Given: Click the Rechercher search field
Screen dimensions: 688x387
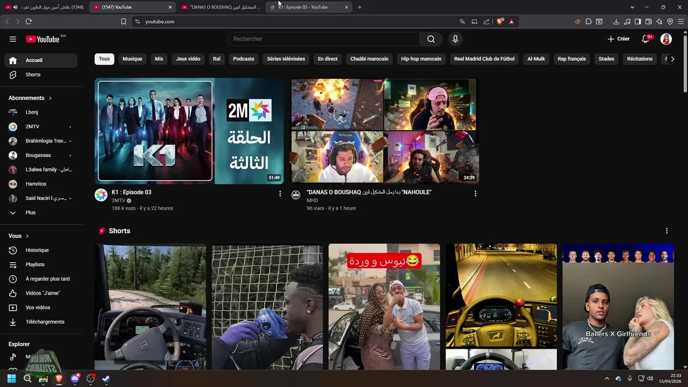Looking at the screenshot, I should (x=324, y=39).
